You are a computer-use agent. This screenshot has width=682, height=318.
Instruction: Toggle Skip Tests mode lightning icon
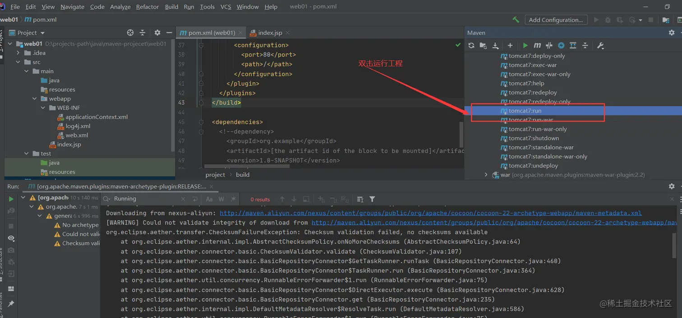(561, 45)
